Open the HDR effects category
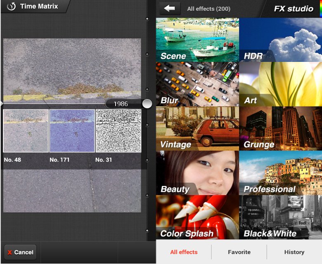The height and width of the screenshot is (264, 322). point(280,40)
